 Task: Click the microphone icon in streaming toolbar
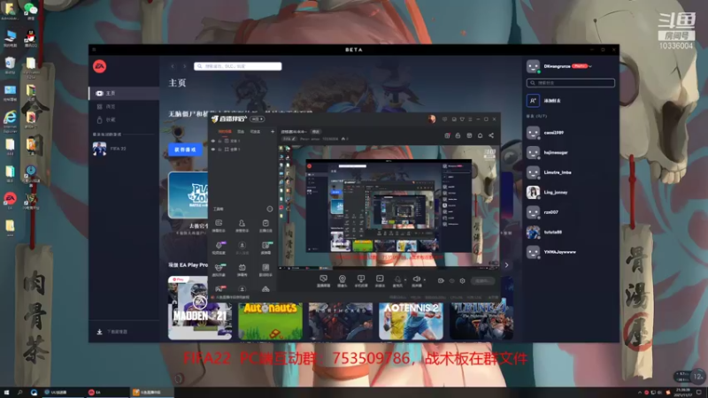click(397, 279)
